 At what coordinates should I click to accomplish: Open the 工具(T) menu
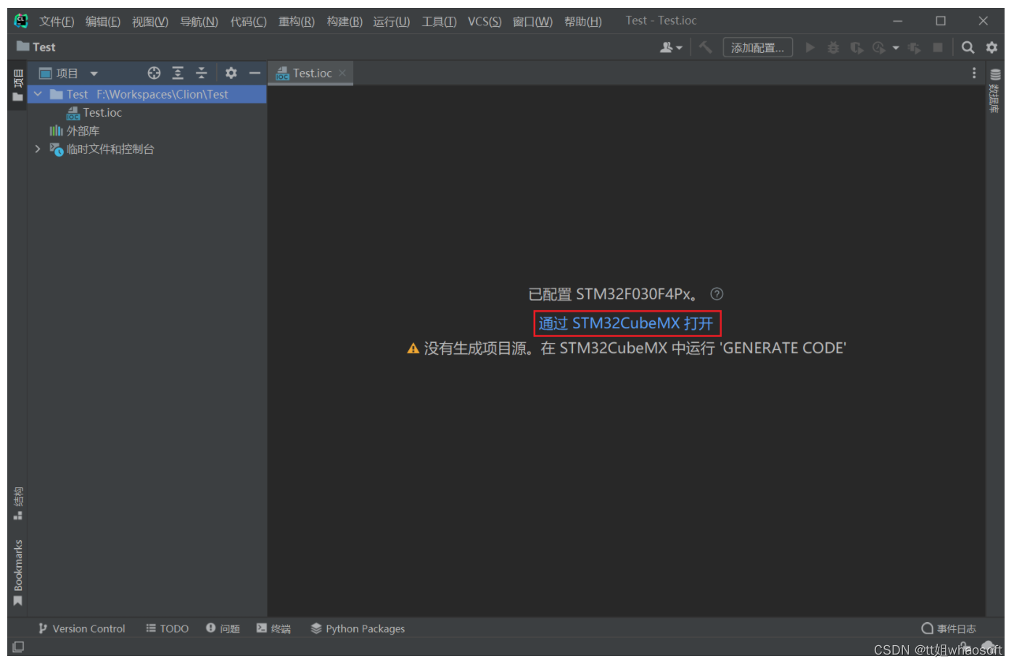[x=440, y=22]
